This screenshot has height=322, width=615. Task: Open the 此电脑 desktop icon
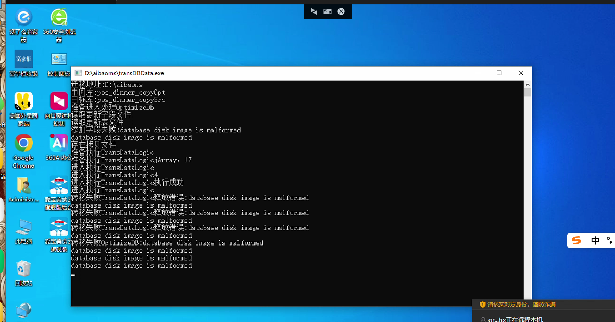pos(23,227)
